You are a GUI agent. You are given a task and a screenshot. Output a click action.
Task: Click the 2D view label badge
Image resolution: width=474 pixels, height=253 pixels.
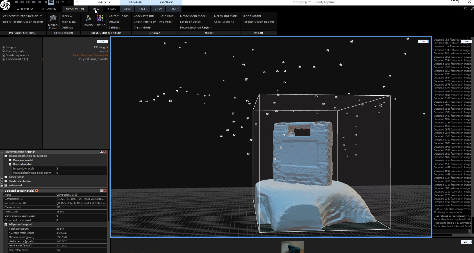click(466, 242)
